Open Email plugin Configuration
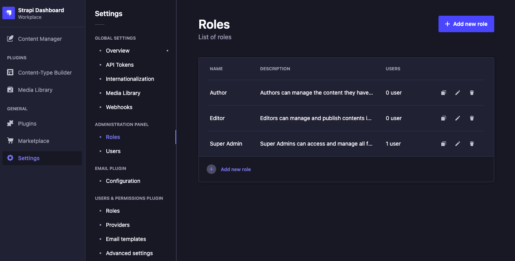 pos(123,181)
